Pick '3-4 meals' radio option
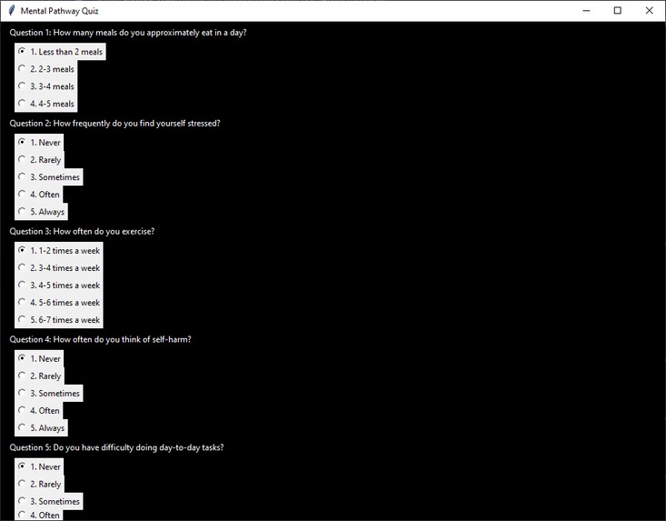 point(45,86)
